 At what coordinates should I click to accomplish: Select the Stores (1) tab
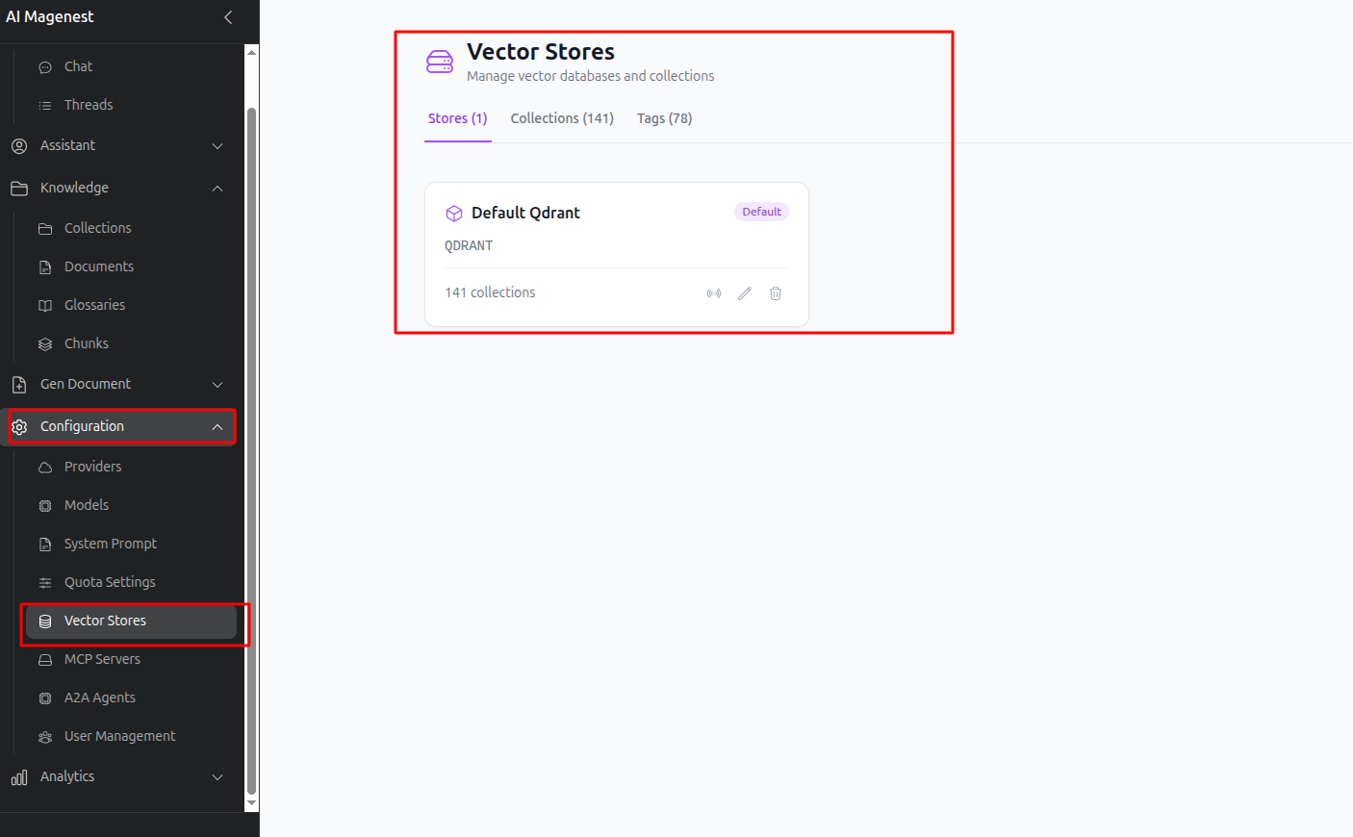click(x=458, y=118)
